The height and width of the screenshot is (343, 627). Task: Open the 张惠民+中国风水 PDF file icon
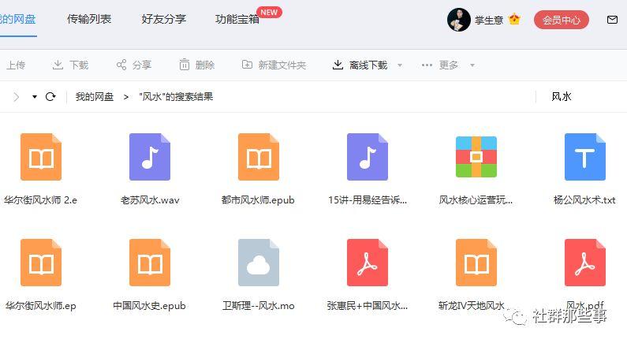click(x=367, y=263)
